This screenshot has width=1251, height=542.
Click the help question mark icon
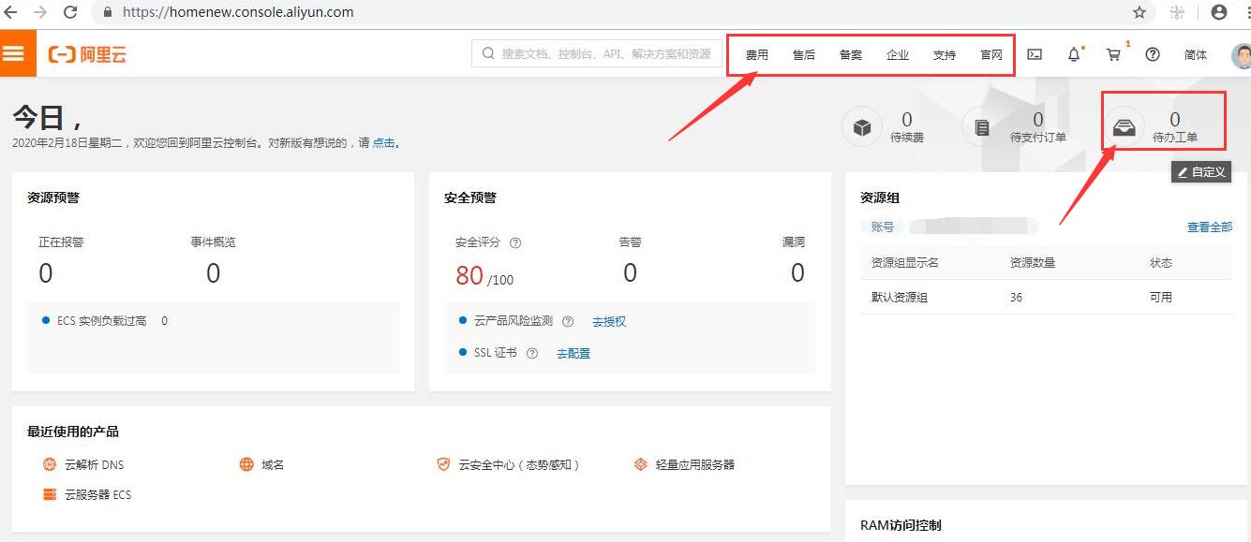pos(1153,54)
